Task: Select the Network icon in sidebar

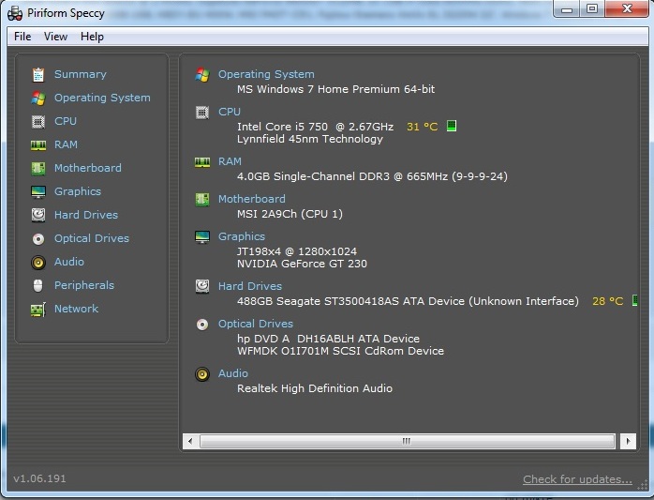Action: 37,309
